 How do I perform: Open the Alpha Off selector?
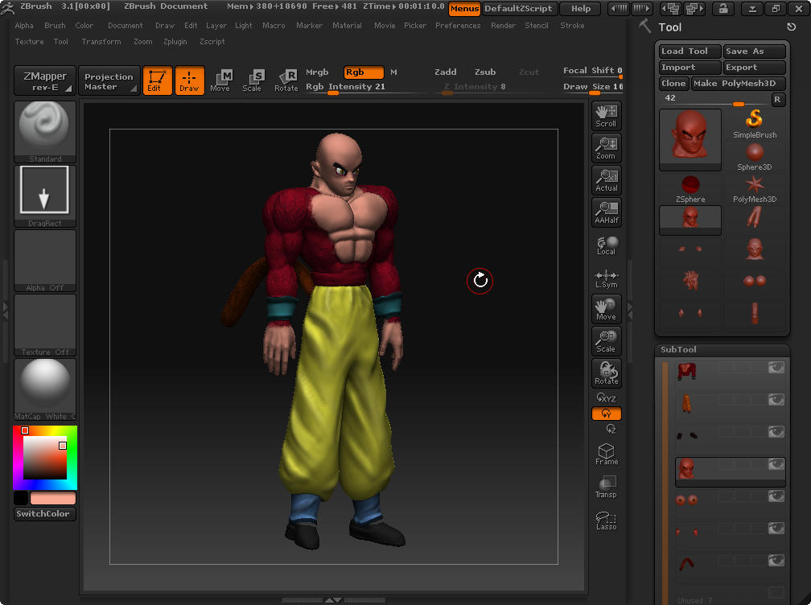[x=45, y=261]
